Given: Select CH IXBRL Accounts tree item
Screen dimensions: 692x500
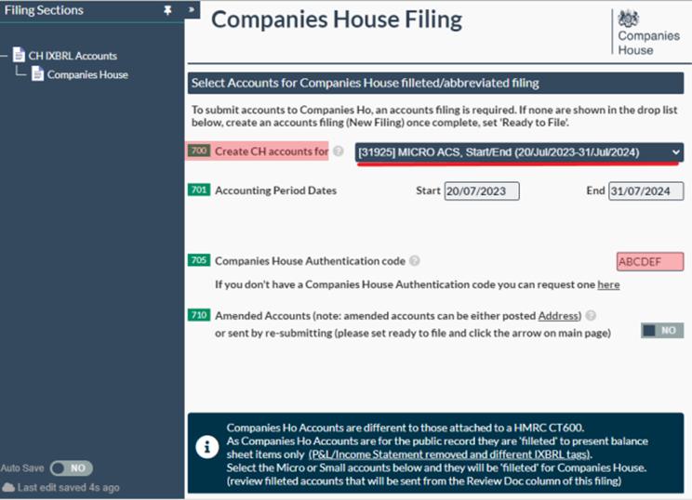Looking at the screenshot, I should pyautogui.click(x=73, y=56).
